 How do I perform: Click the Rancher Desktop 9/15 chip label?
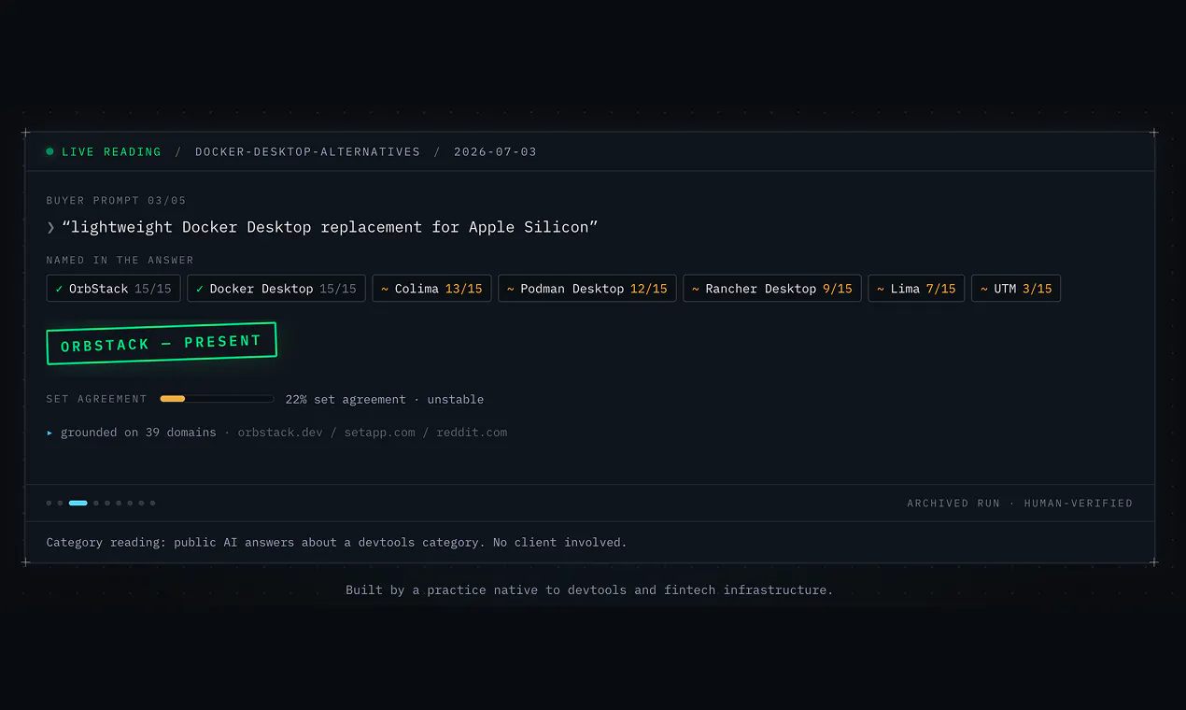tap(772, 289)
